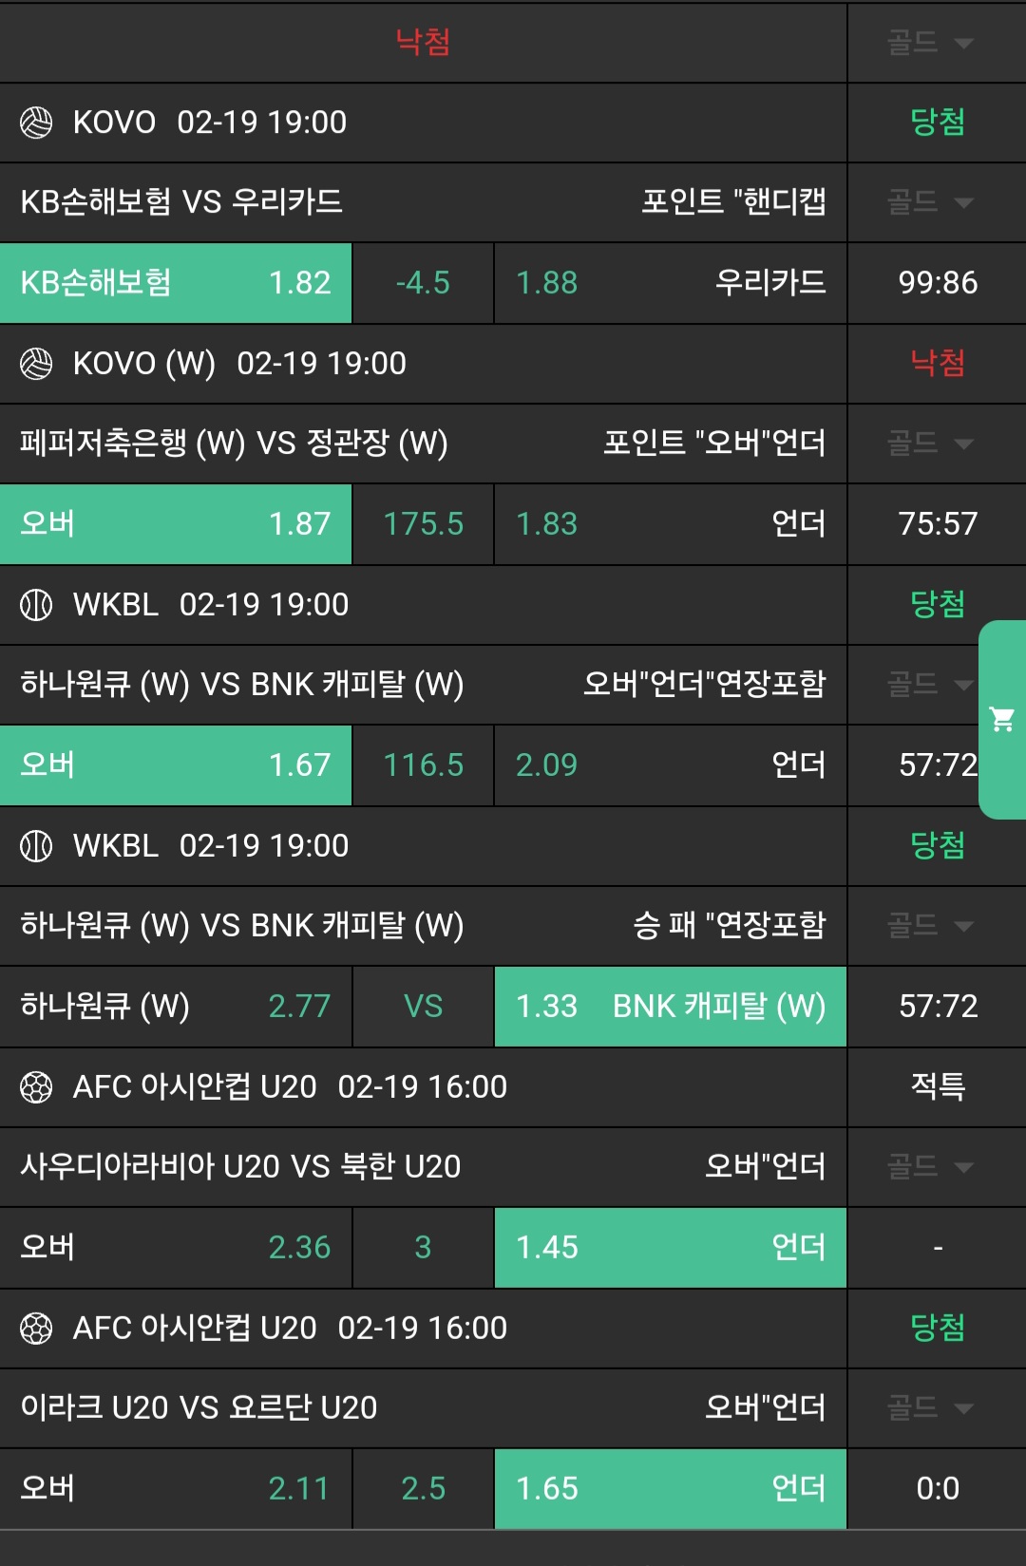Click the red 낙첨 header label at top

(423, 43)
